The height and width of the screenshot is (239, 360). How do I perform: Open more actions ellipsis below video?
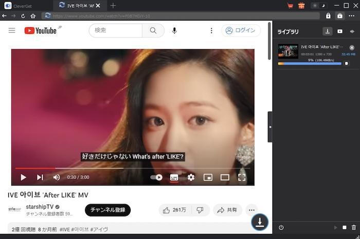coord(251,210)
